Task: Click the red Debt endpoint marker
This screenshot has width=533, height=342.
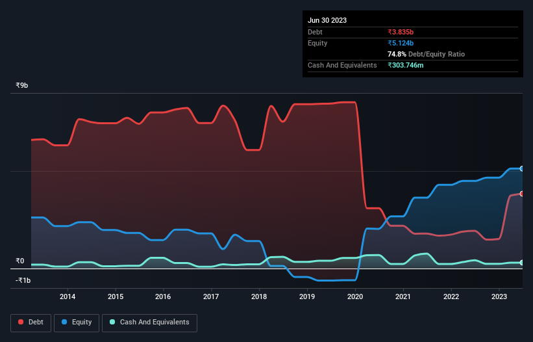Action: 522,194
